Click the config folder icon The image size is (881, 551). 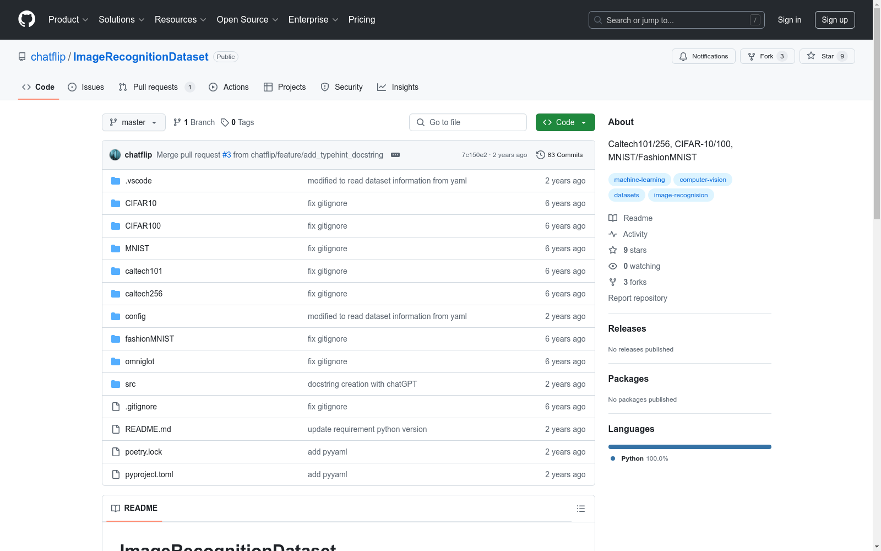(x=116, y=316)
